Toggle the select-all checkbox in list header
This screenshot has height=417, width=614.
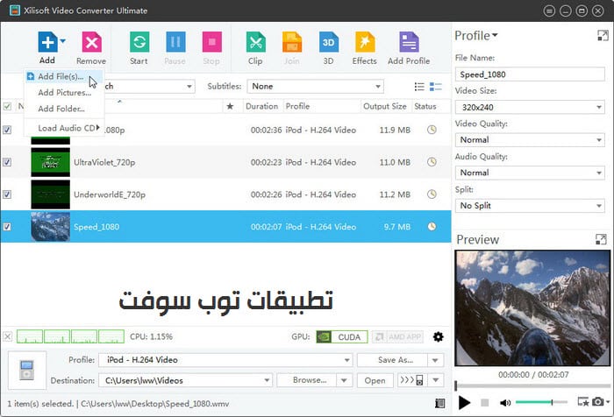(7, 106)
